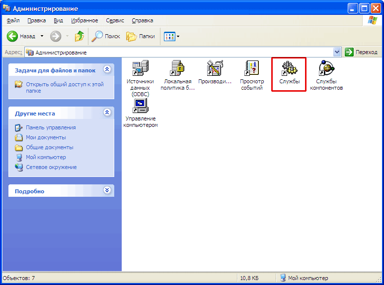The width and height of the screenshot is (384, 285).
Task: Click status bar size 10,8 КБ
Action: point(249,278)
